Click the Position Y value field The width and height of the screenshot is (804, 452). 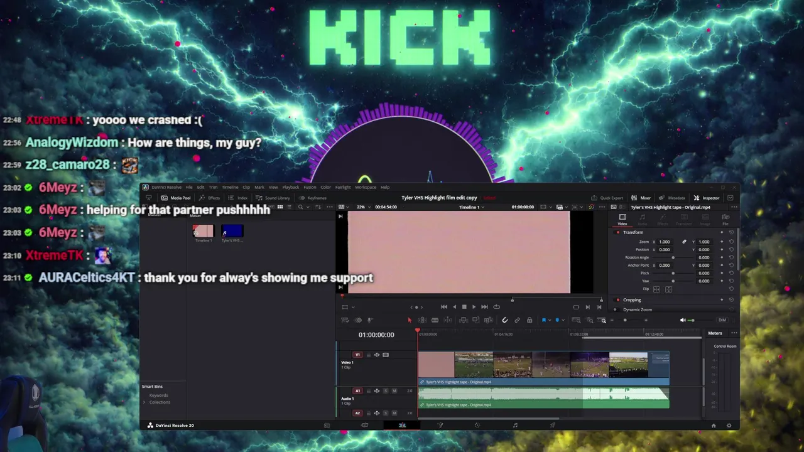pos(704,250)
